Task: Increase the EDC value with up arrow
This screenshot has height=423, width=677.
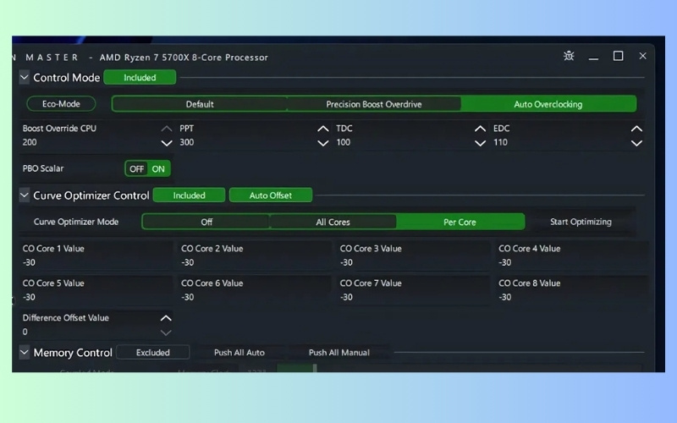Action: (x=636, y=129)
